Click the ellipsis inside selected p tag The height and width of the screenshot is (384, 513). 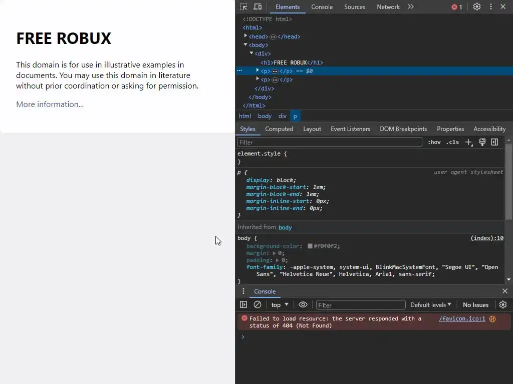pos(275,71)
